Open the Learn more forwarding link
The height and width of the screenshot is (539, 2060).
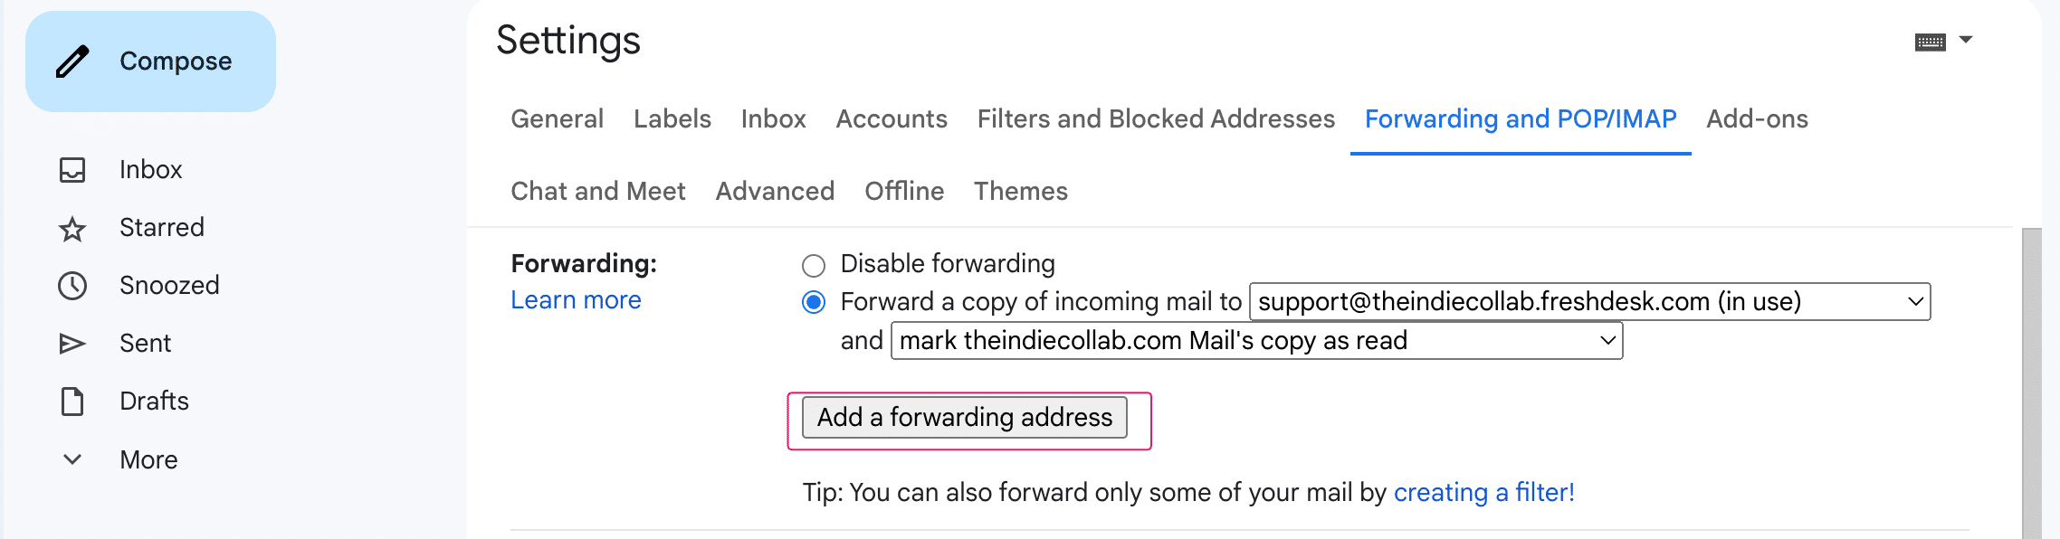click(x=576, y=300)
